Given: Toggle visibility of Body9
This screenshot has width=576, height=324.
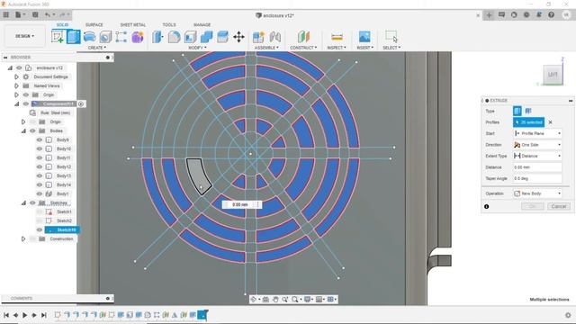Looking at the screenshot, I should point(40,140).
